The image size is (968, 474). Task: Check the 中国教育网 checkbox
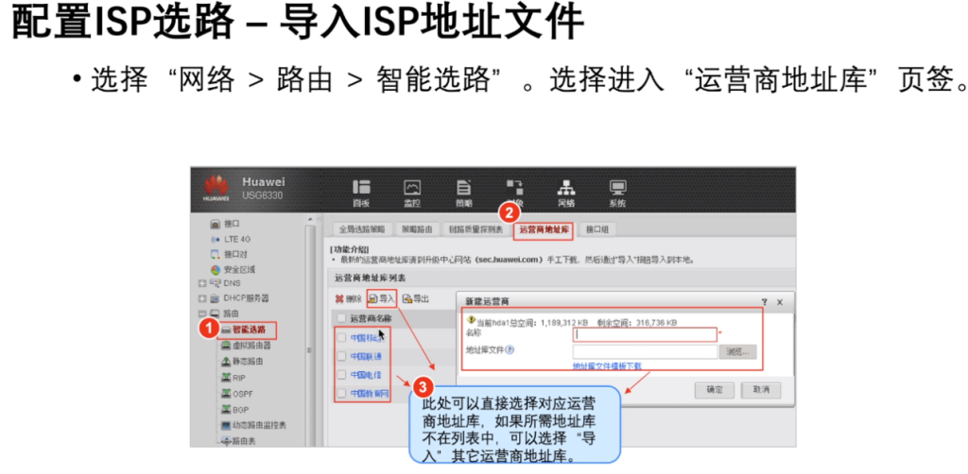(341, 393)
